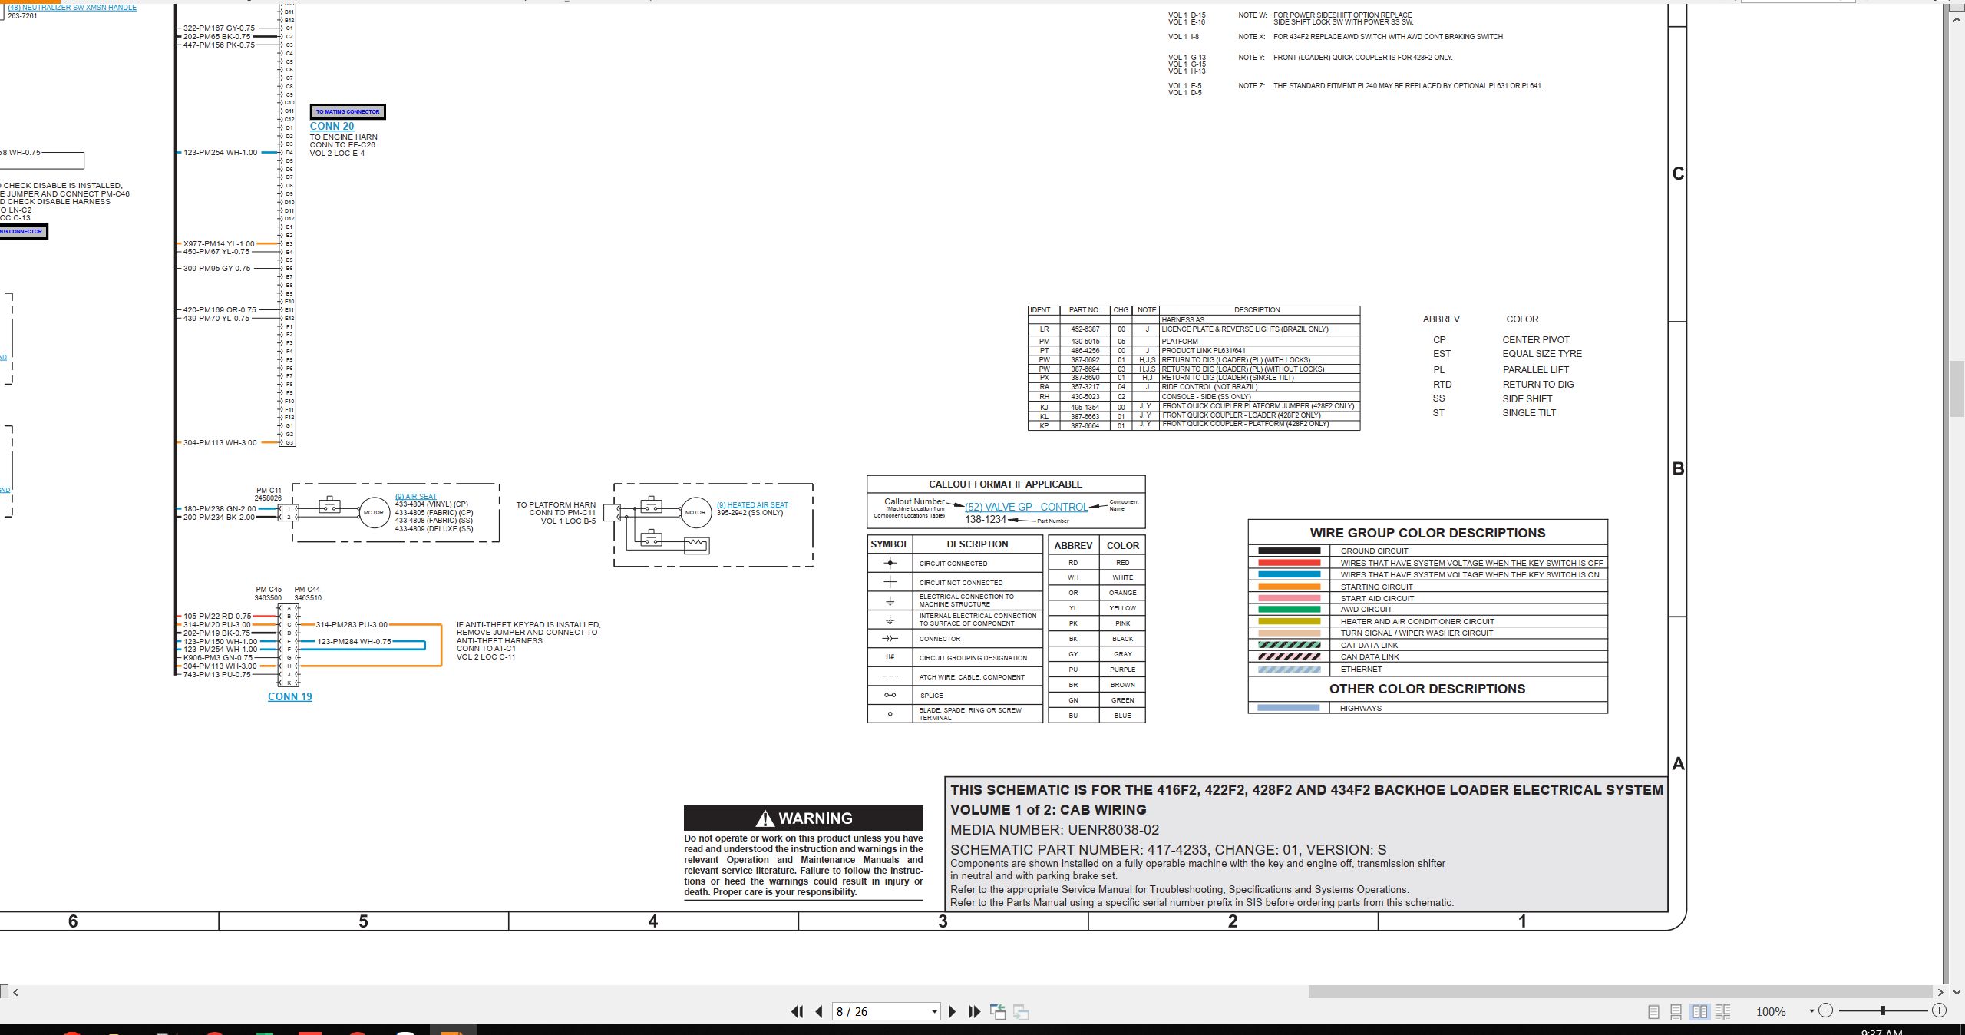Click wire label X977-PM14 YL-1.00

pyautogui.click(x=219, y=244)
